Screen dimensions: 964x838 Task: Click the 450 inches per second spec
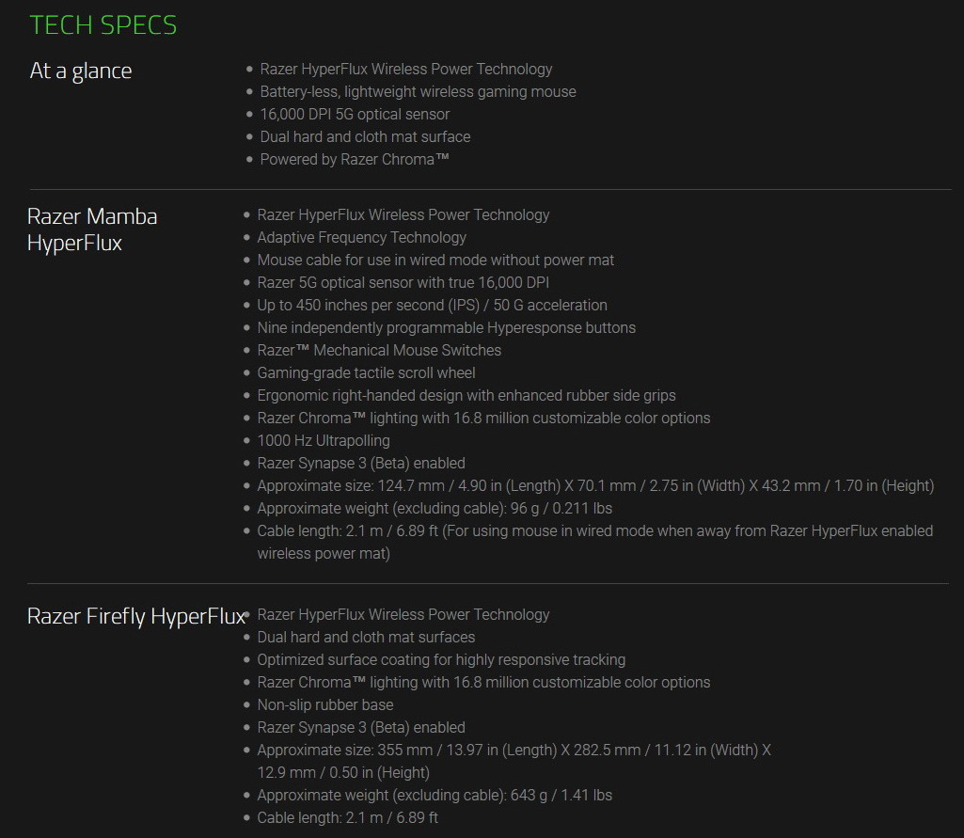click(432, 306)
